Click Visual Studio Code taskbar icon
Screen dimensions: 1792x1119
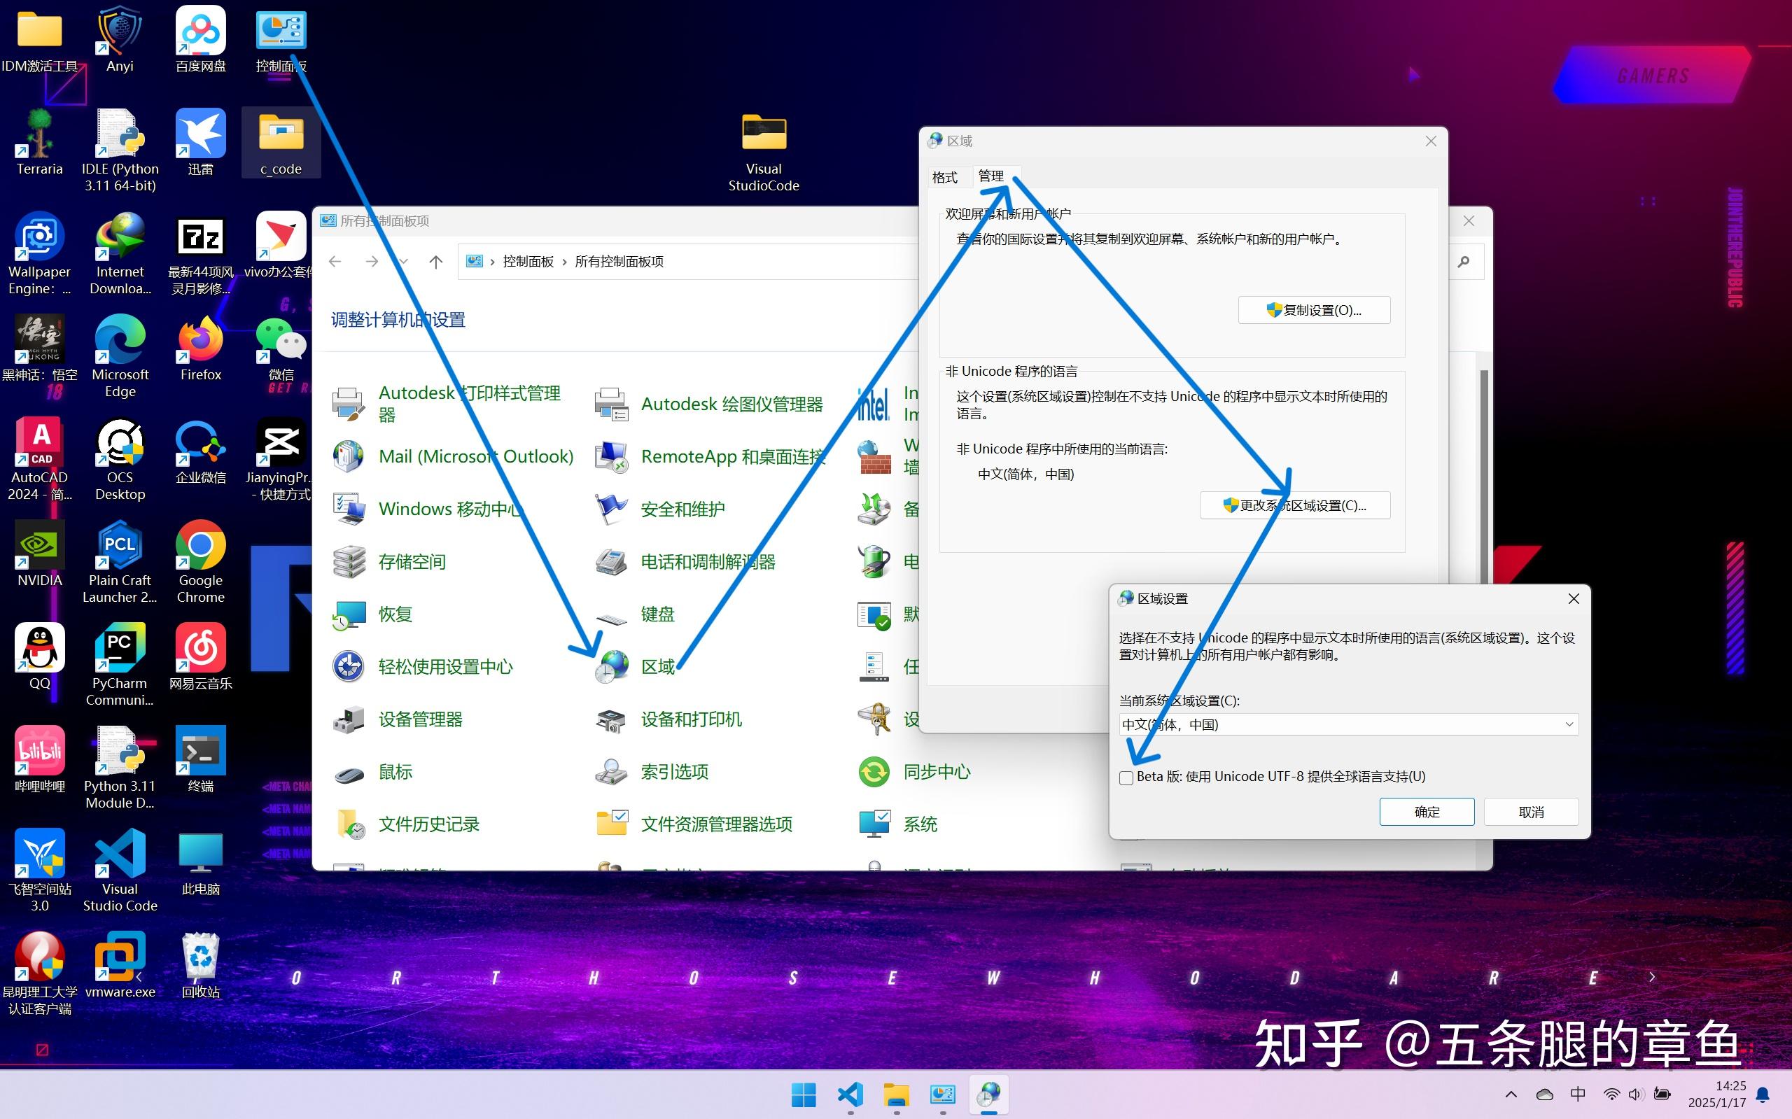[x=850, y=1094]
